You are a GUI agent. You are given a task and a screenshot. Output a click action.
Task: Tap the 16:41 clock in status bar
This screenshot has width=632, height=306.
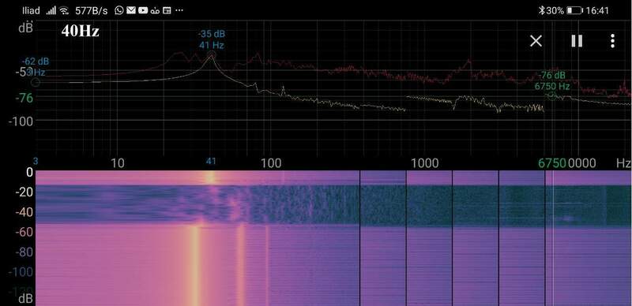click(597, 10)
